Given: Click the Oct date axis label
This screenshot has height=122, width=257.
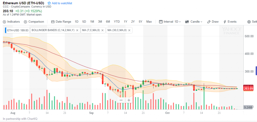Looking at the screenshot, I should click(167, 113).
